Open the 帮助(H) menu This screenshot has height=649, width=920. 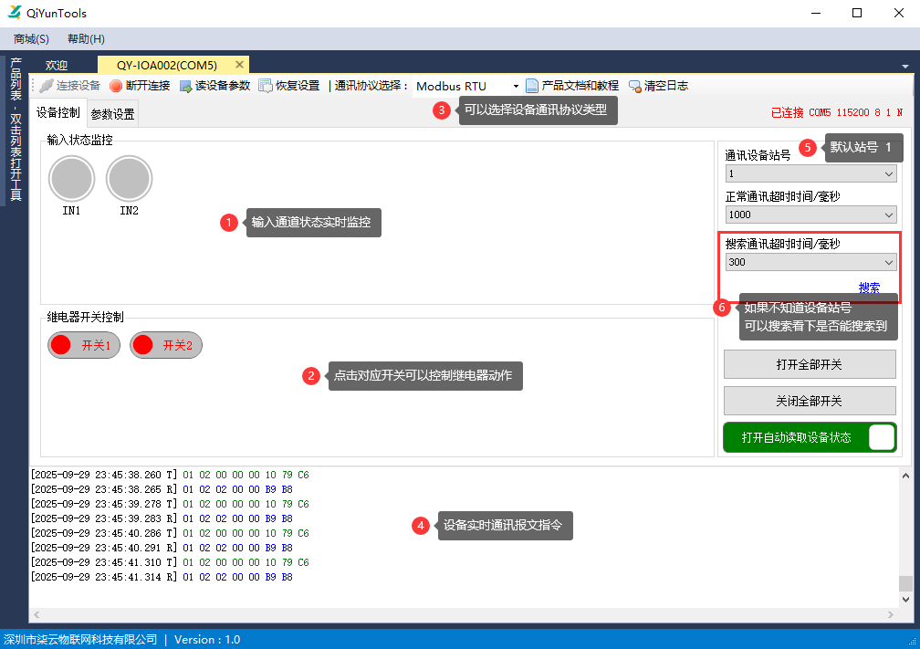86,39
